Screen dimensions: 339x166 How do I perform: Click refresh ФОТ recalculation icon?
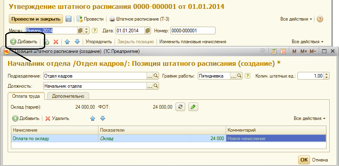180,107
